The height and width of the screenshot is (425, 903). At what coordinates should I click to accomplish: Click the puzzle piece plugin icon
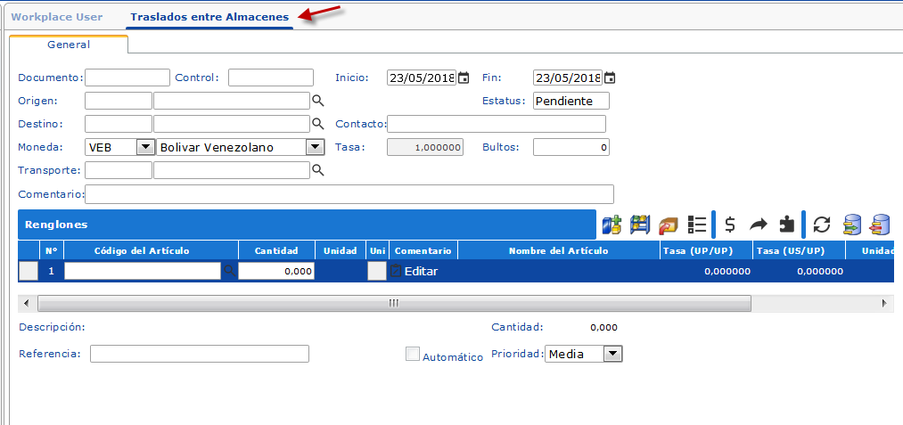(x=786, y=225)
